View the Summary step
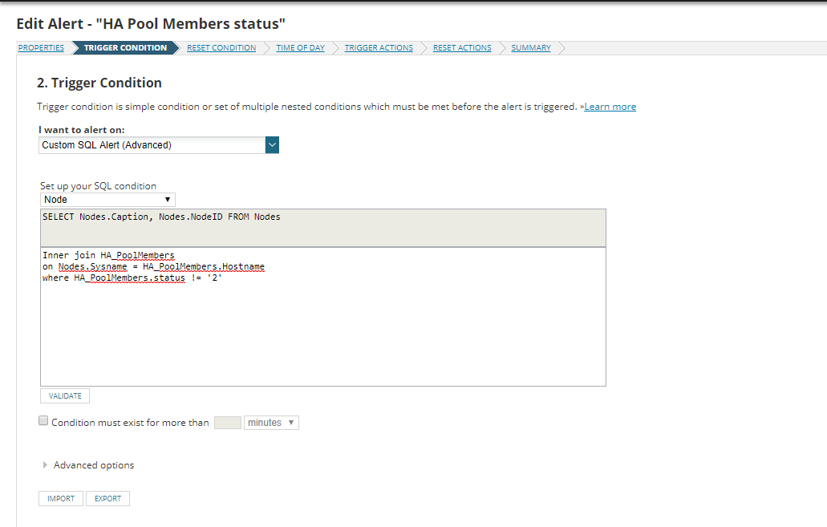827x527 pixels. pos(531,48)
